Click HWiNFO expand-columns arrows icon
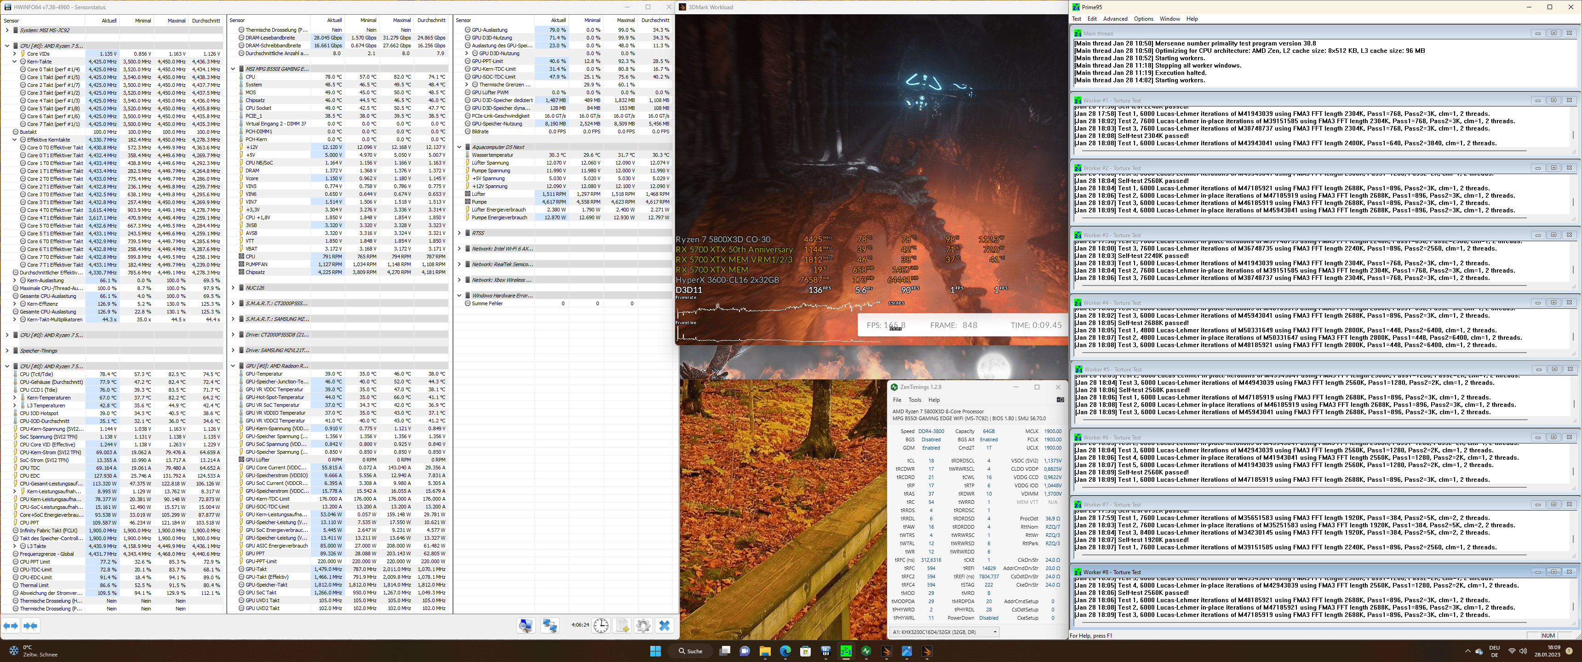The image size is (1582, 662). [x=11, y=625]
